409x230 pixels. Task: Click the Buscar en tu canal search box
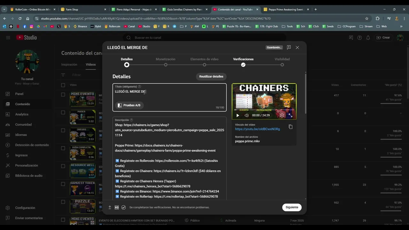point(204,38)
